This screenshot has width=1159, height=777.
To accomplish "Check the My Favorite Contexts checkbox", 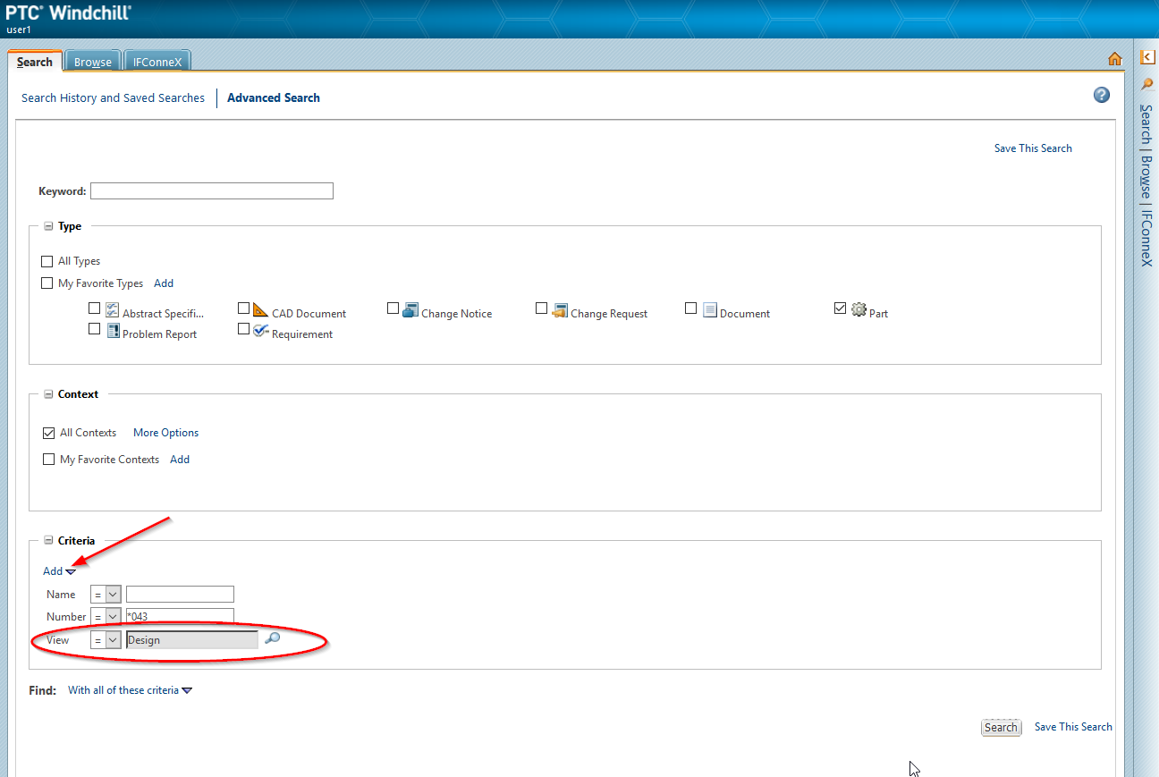I will 48,460.
